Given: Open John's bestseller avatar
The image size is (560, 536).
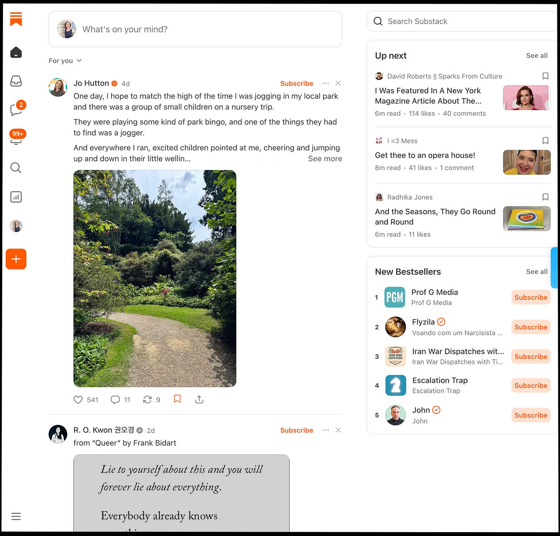Looking at the screenshot, I should pyautogui.click(x=395, y=415).
